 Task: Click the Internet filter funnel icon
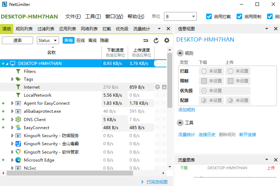click(18, 87)
